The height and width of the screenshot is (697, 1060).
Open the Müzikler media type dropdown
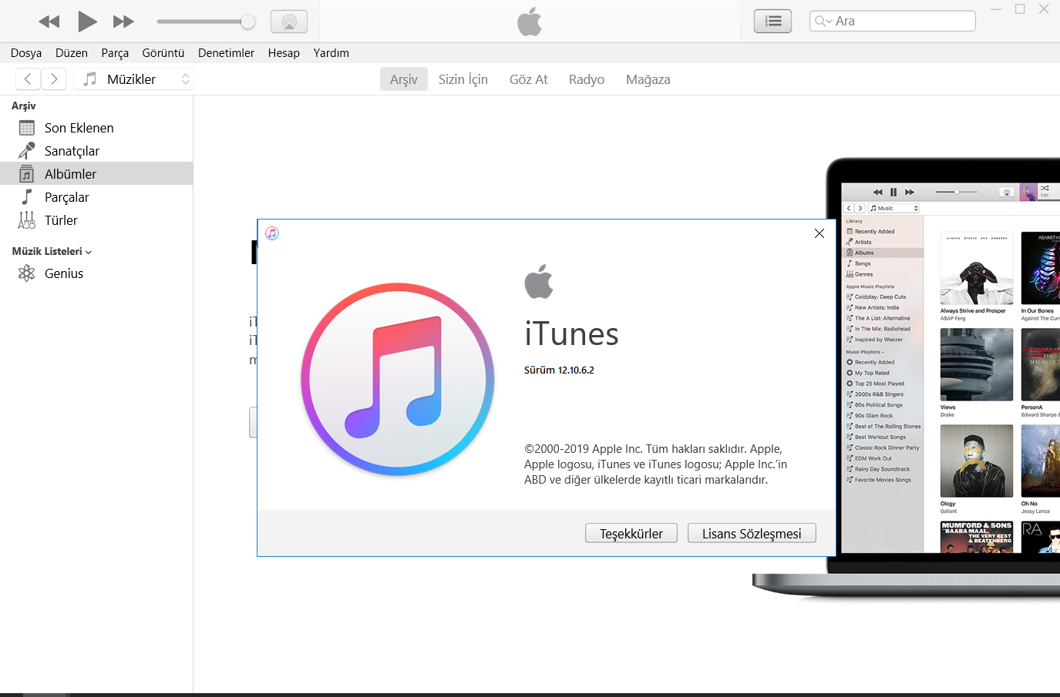(x=134, y=79)
